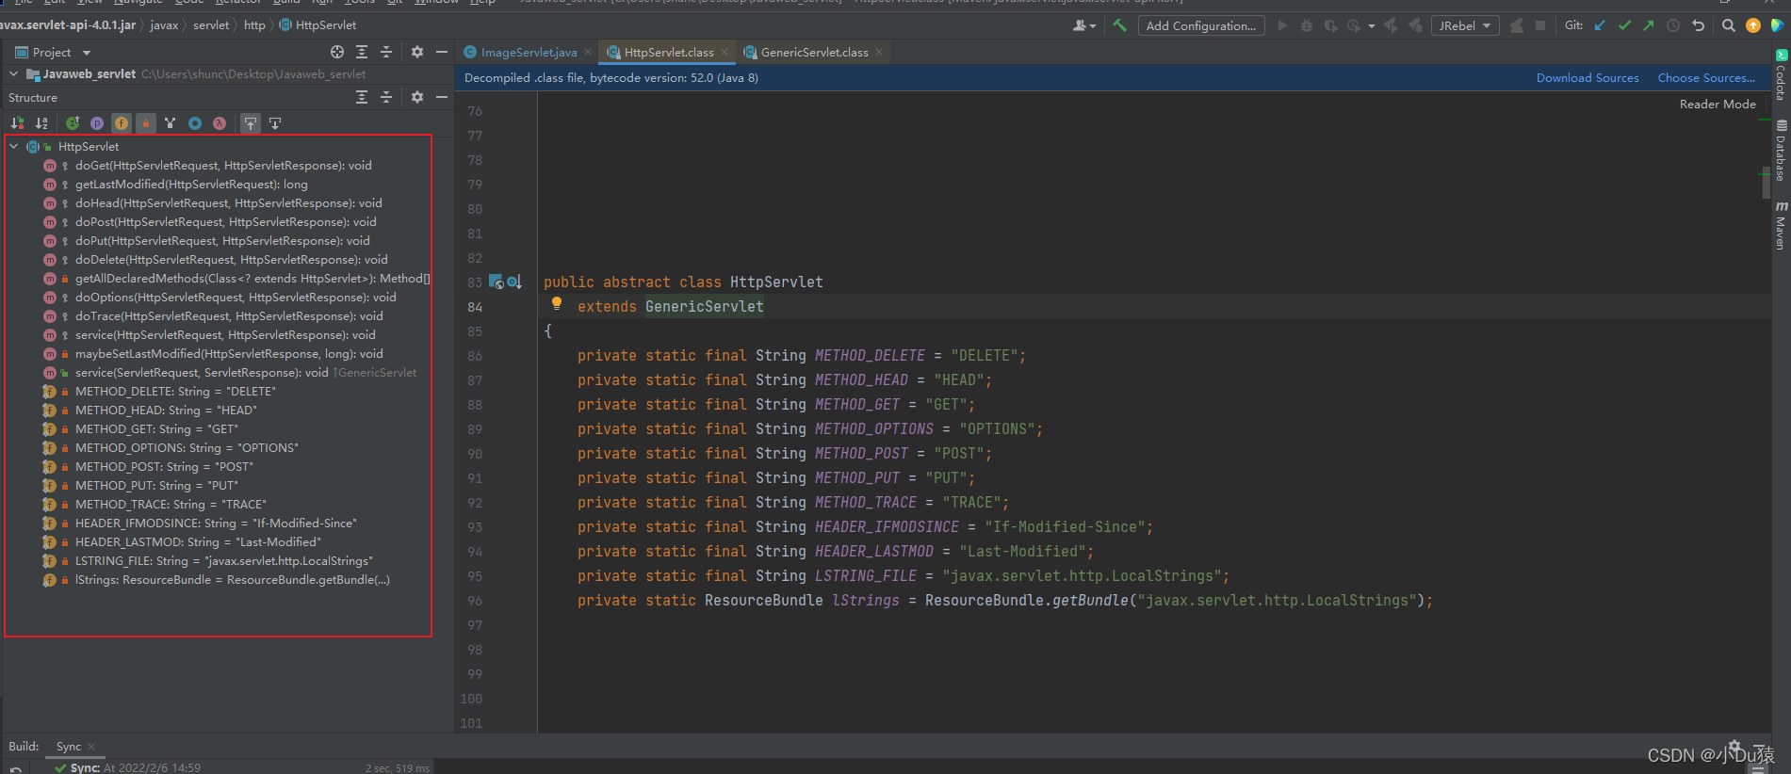Collapse the HttpServlet structure node
This screenshot has height=774, width=1791.
(x=13, y=146)
